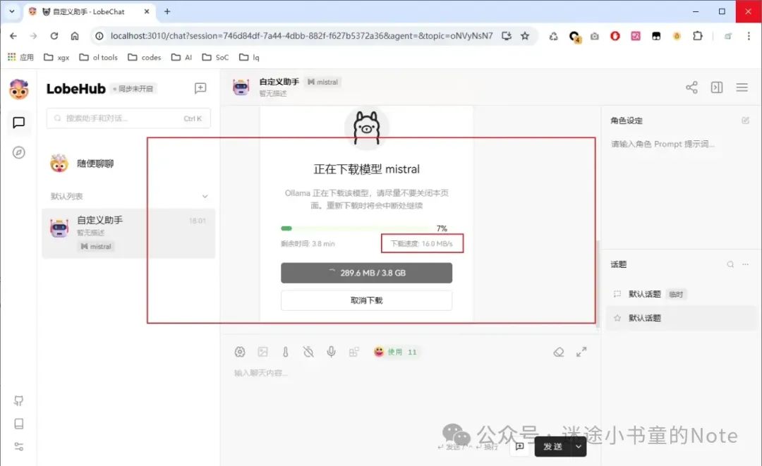Reload the page
This screenshot has height=466, width=762.
54,36
